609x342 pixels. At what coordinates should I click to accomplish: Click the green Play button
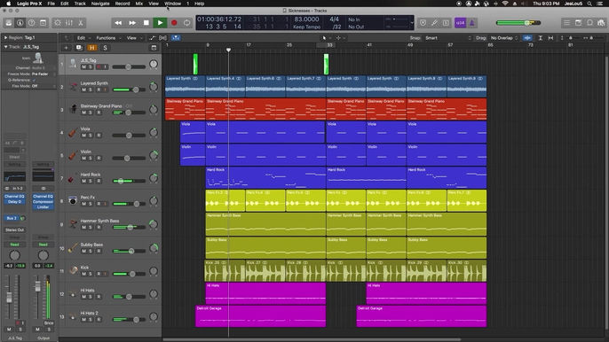pos(160,23)
